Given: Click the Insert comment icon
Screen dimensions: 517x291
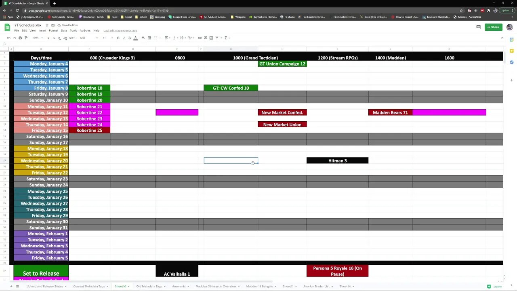Looking at the screenshot, I should click(205, 38).
